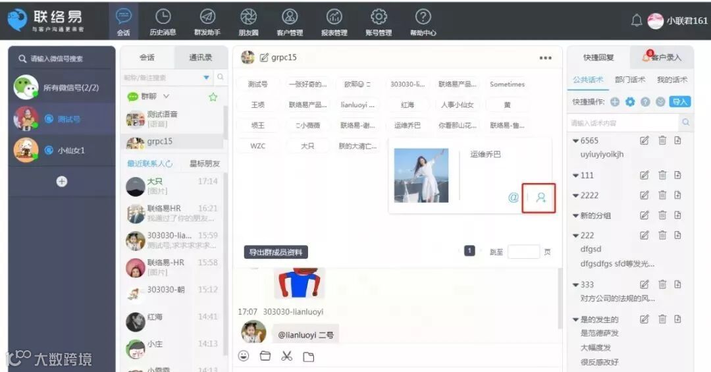Click the 请输入微信号搜索 search field

(x=62, y=59)
